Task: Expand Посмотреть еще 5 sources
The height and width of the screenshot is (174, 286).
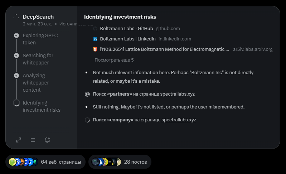Action: pyautogui.click(x=114, y=60)
